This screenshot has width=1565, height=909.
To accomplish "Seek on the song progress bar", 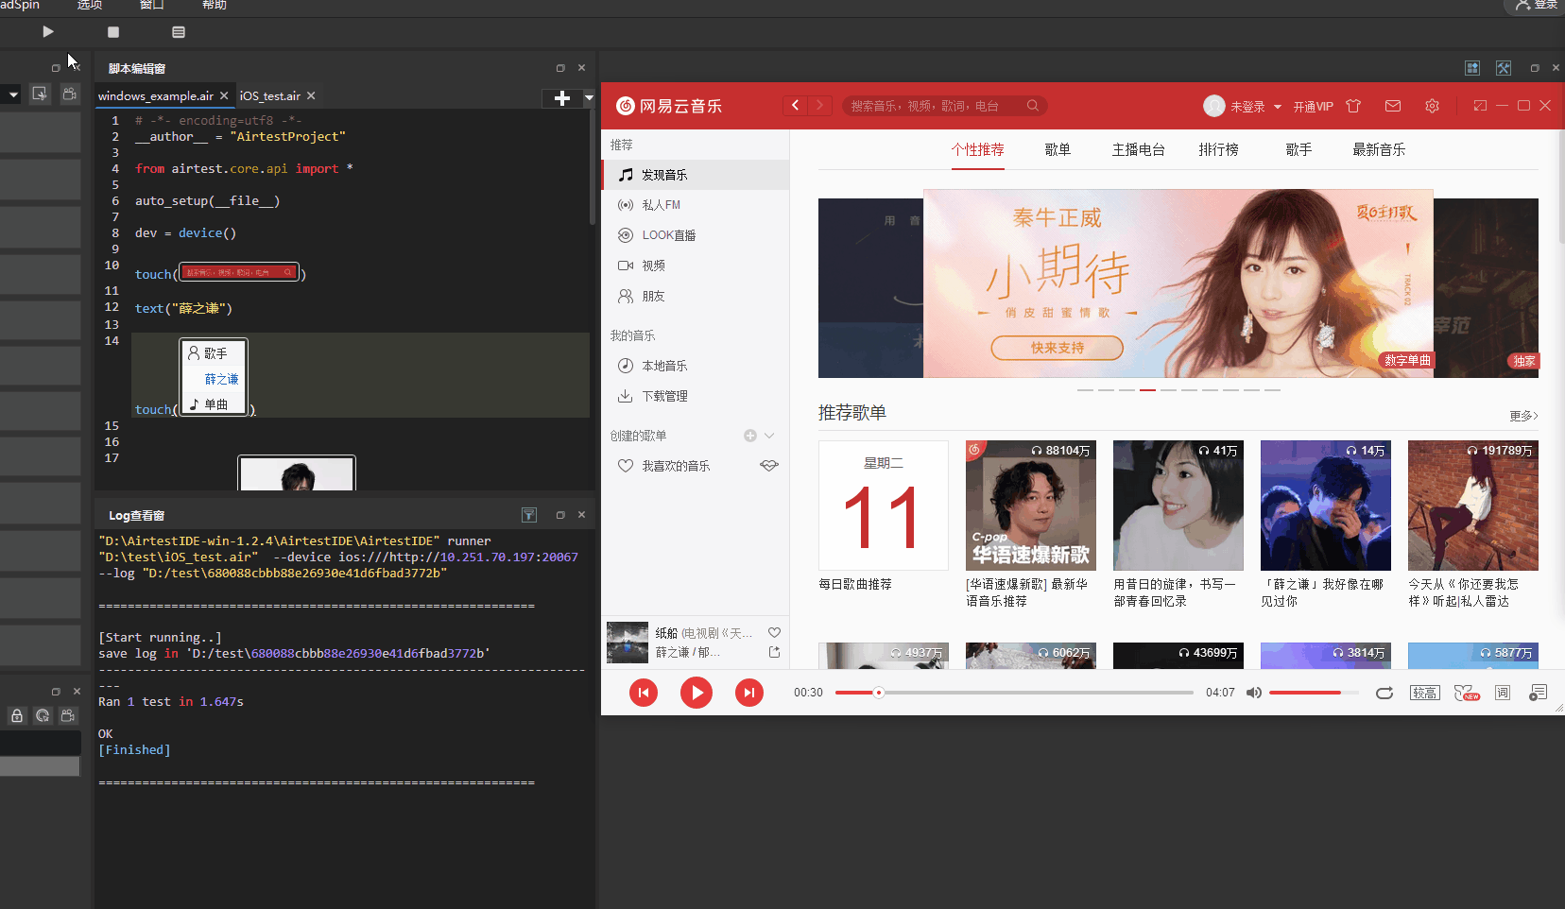I will pyautogui.click(x=1014, y=693).
